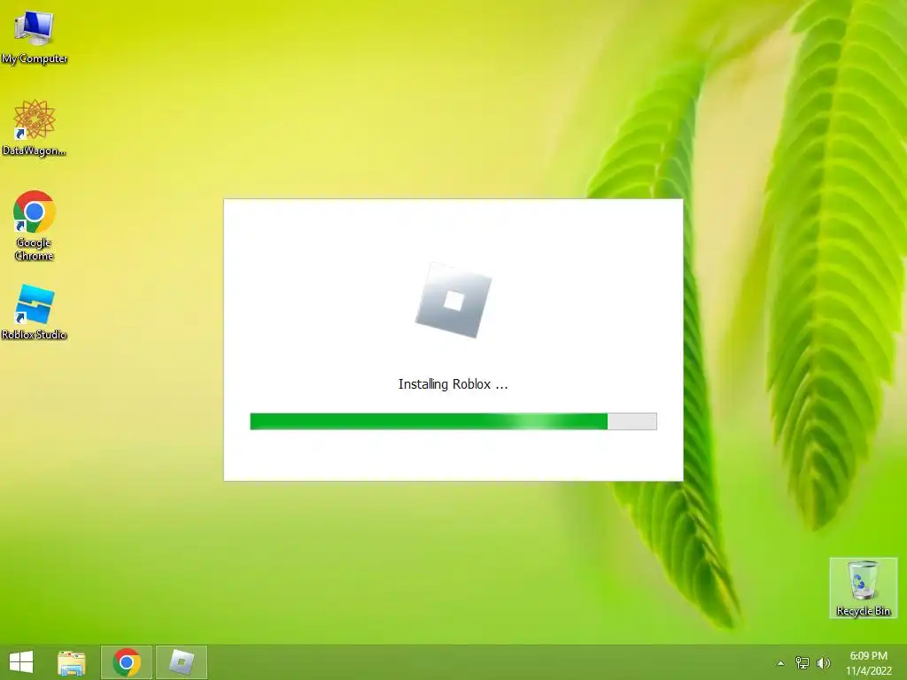Screen dimensions: 907x680
Task: Open the DataWagon desktop shortcut
Action: point(35,127)
